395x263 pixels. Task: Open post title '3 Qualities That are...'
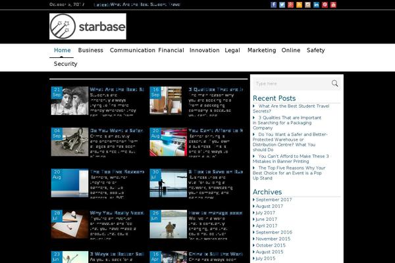coord(216,89)
